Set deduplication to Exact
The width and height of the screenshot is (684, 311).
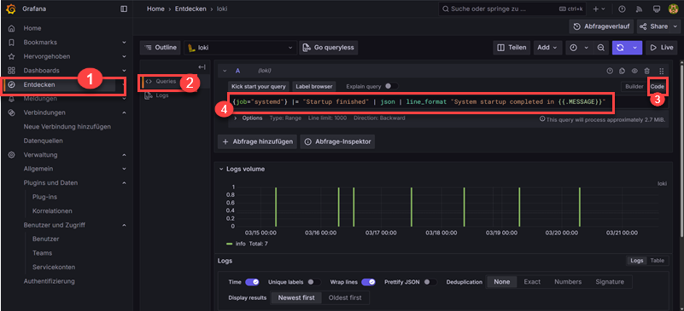[x=532, y=282]
